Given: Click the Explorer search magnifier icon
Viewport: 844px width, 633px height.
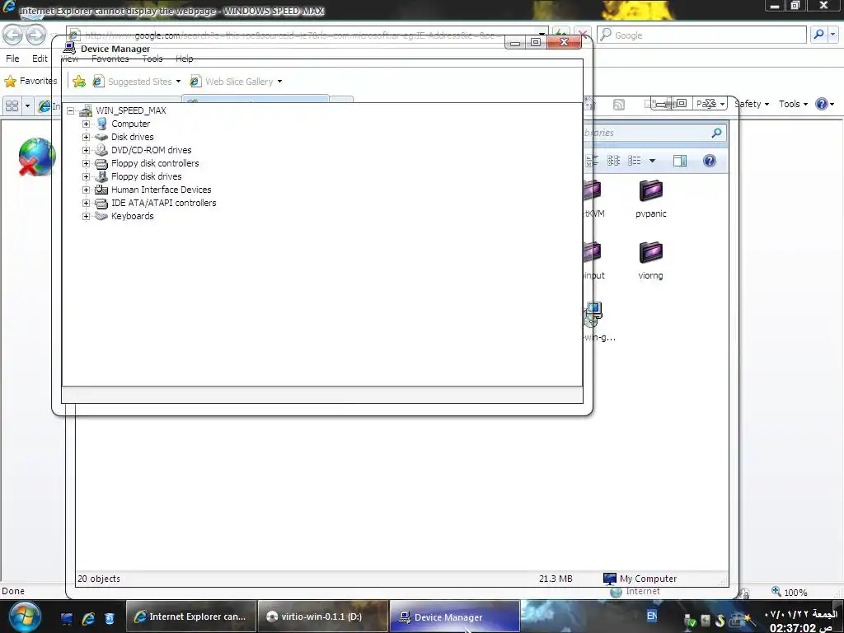Looking at the screenshot, I should coord(716,133).
